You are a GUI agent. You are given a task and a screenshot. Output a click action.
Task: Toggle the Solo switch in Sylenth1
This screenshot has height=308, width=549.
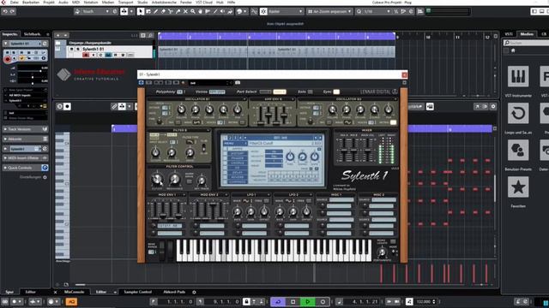click(x=311, y=92)
